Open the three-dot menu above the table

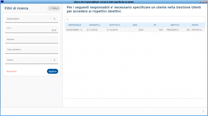pos(68,19)
